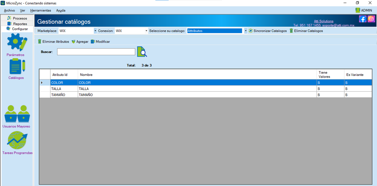
Task: Click Tiene Valores cell in TALLA row
Action: 330,89
